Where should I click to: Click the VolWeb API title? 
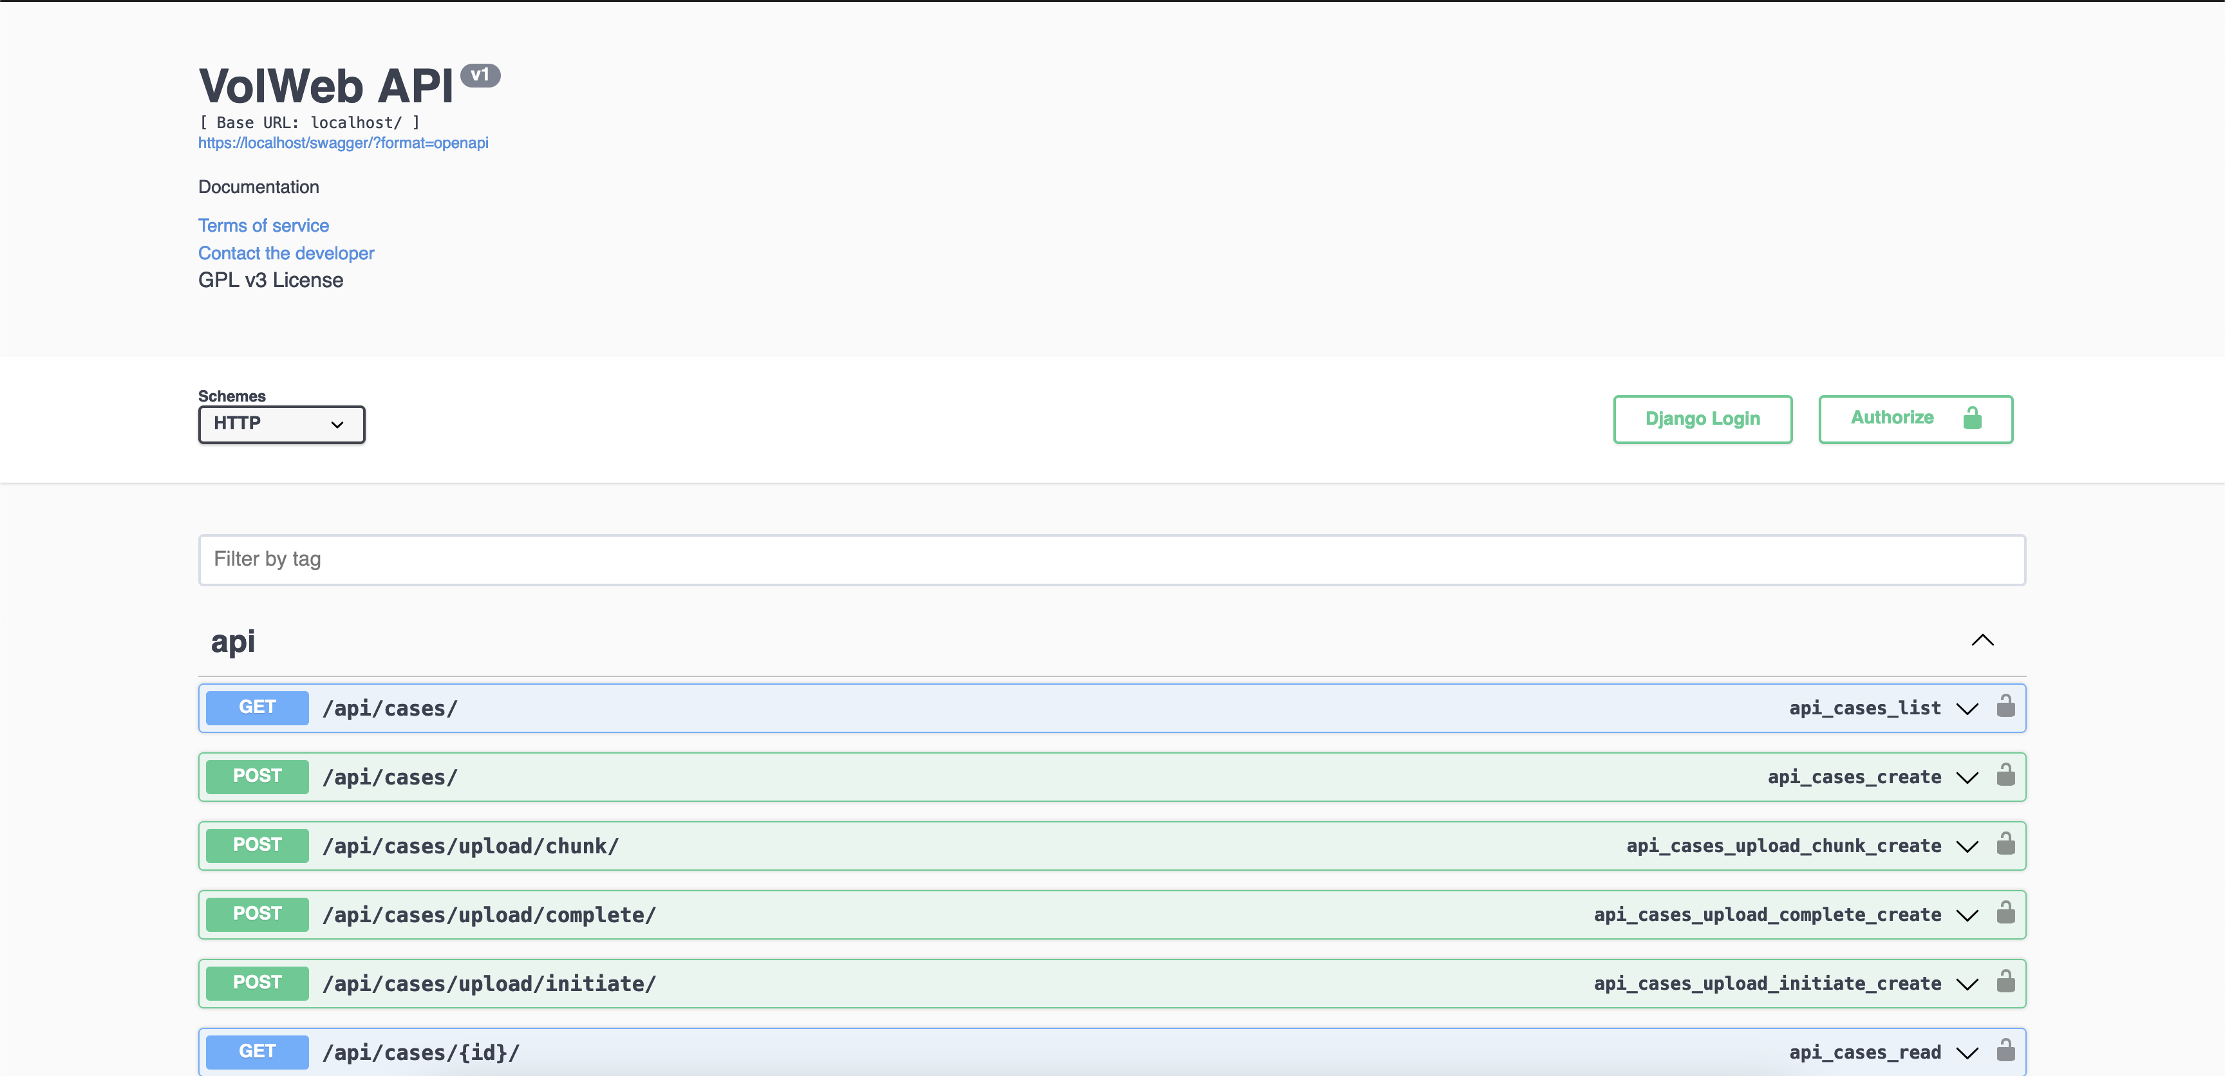click(x=326, y=86)
